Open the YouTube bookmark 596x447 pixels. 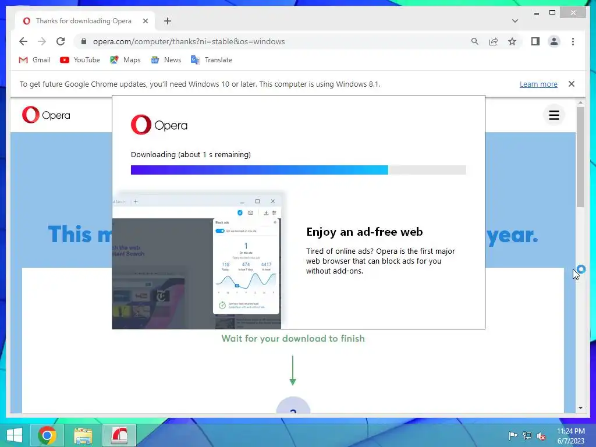(80, 60)
